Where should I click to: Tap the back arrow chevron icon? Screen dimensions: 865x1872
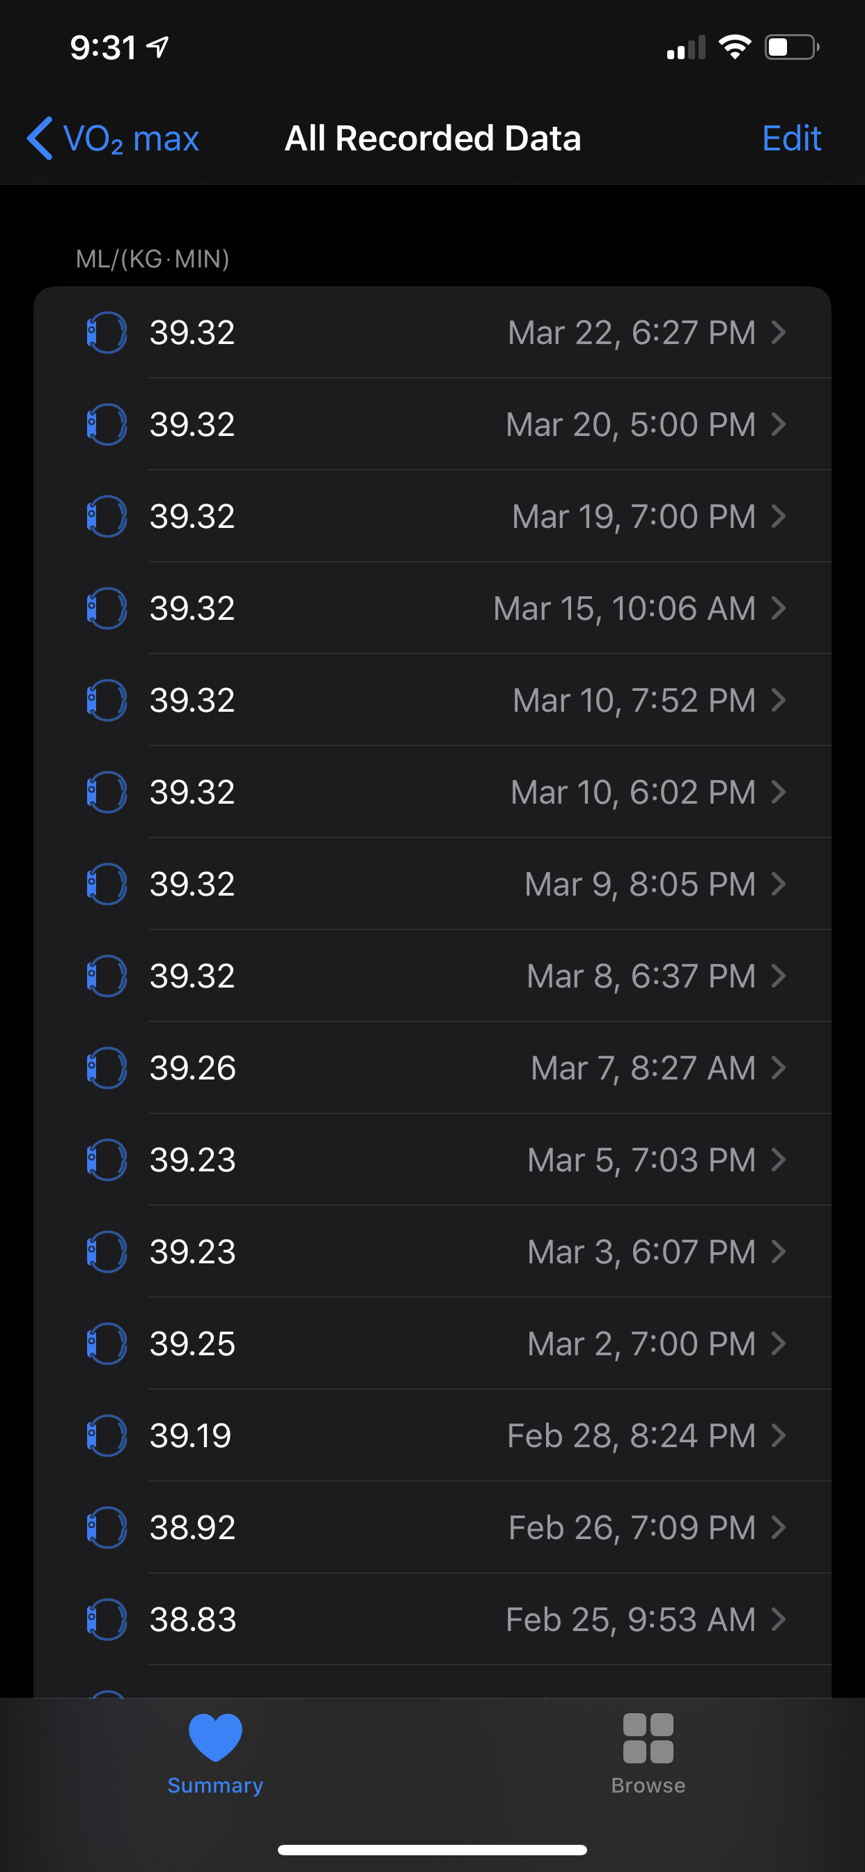tap(40, 138)
